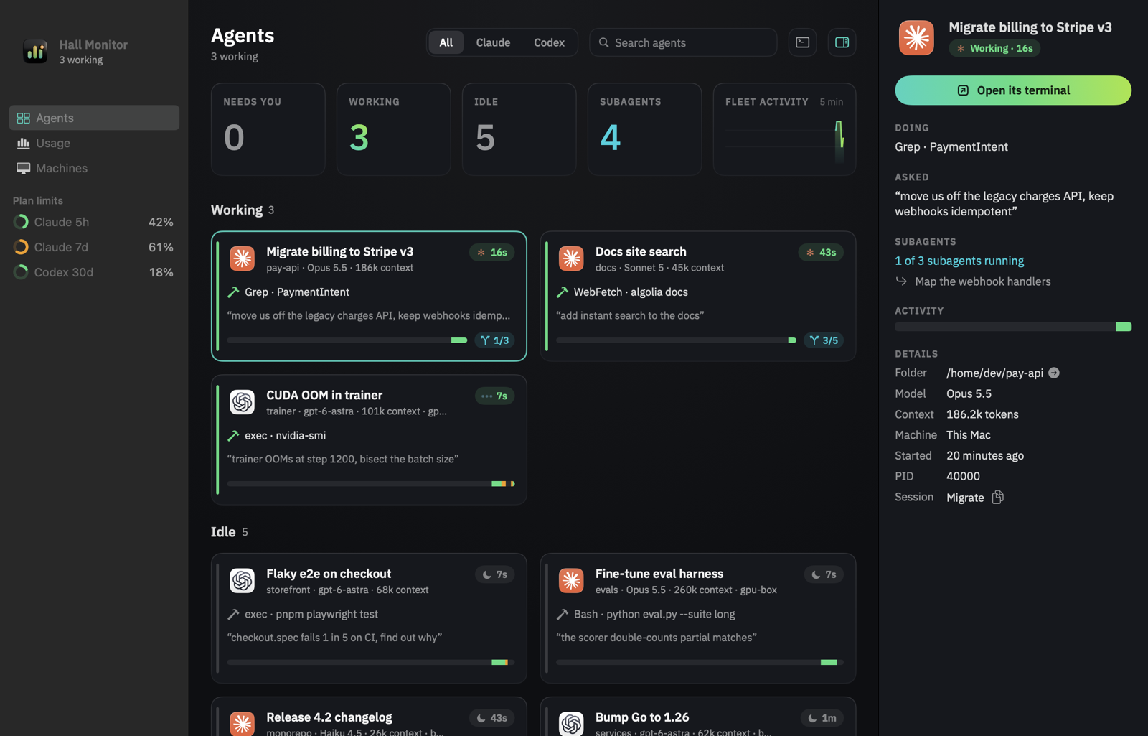Toggle the side panel layout icon

point(842,42)
